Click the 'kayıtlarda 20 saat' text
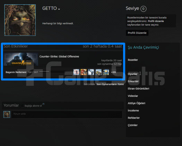 click(112, 60)
